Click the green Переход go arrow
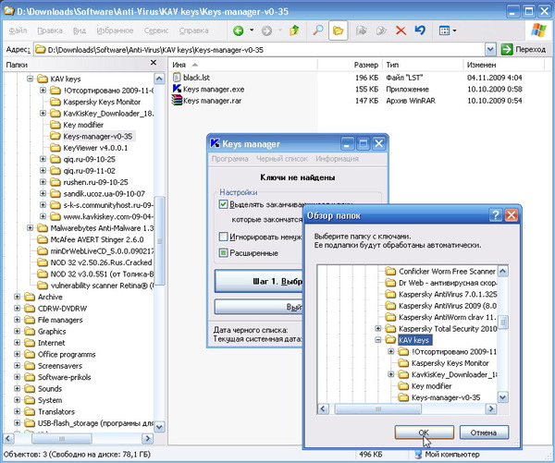This screenshot has height=463, width=555. (507, 50)
